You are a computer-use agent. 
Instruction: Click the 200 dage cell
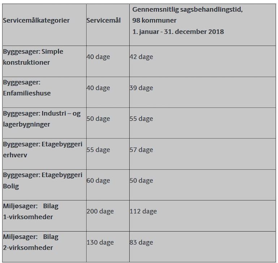(x=100, y=211)
